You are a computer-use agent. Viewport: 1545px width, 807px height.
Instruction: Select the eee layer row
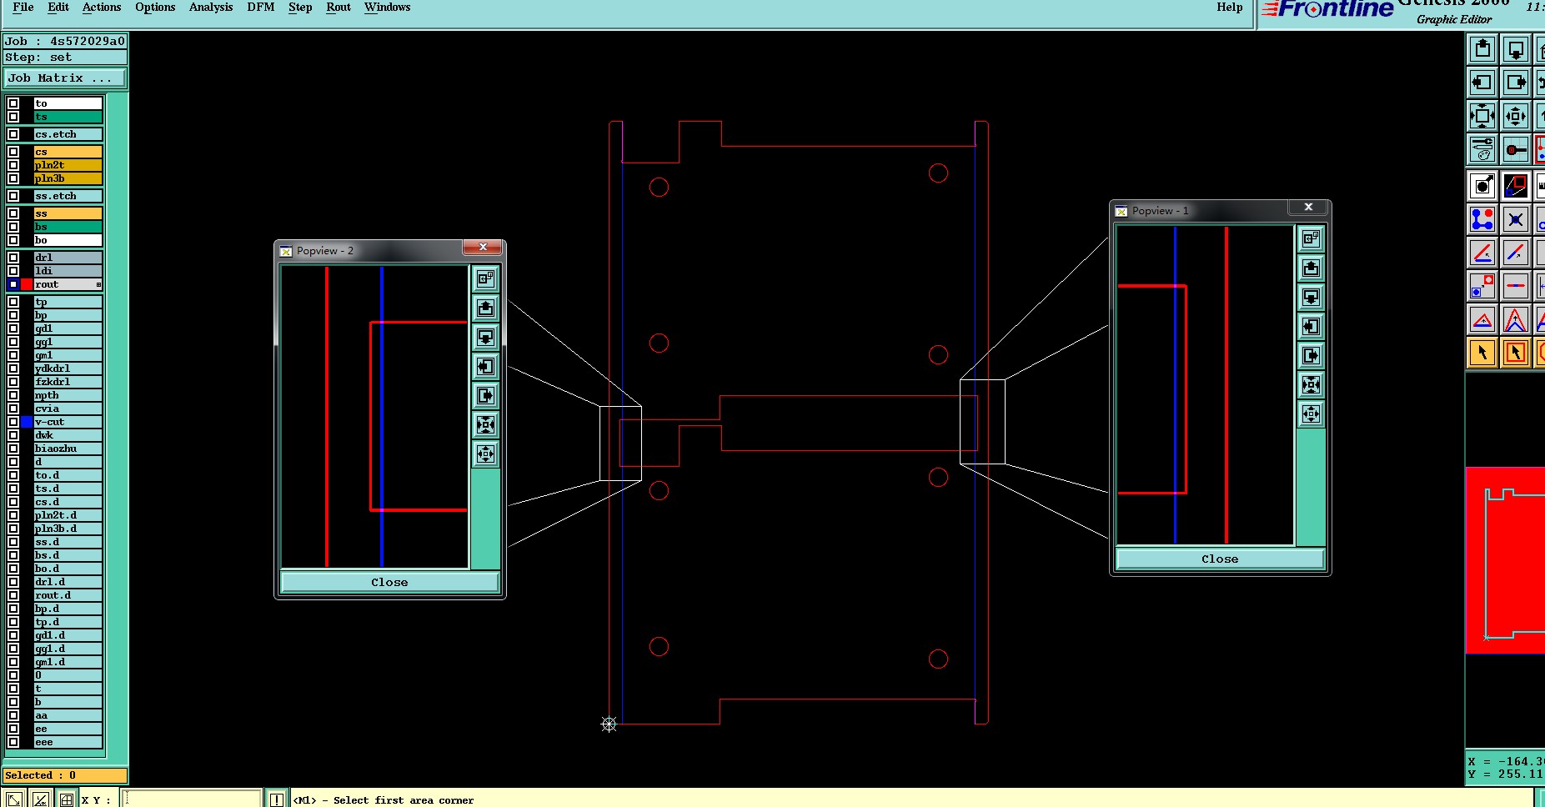tap(68, 742)
